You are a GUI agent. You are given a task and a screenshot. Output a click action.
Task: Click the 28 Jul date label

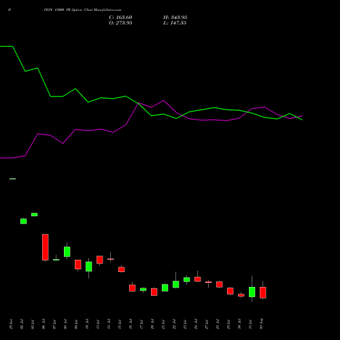click(x=218, y=324)
